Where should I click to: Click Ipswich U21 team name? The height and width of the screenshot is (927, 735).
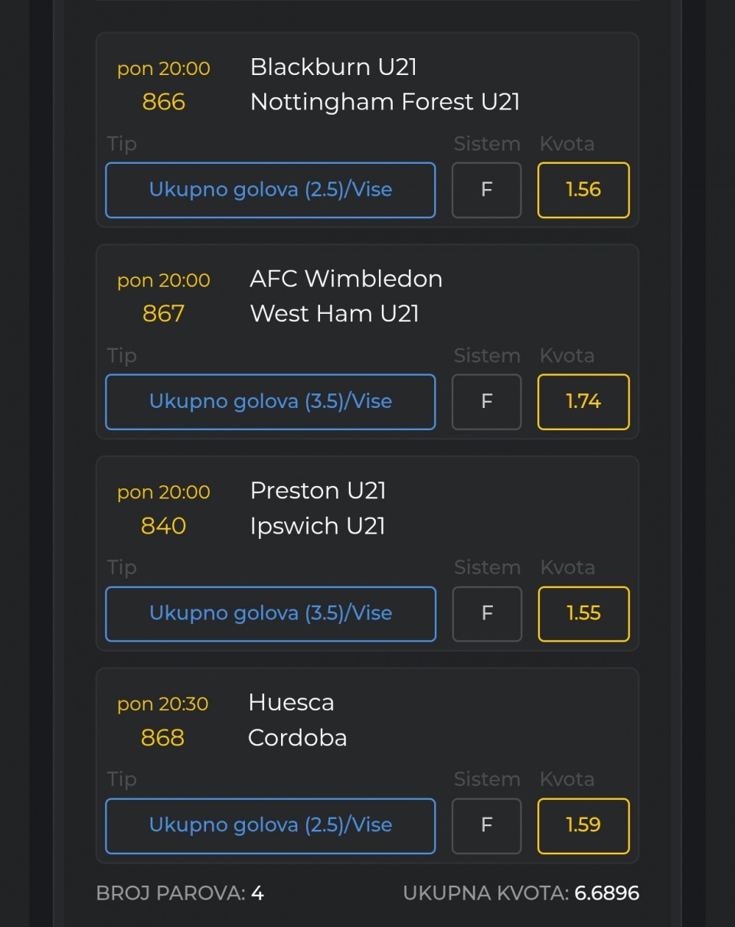tap(318, 526)
